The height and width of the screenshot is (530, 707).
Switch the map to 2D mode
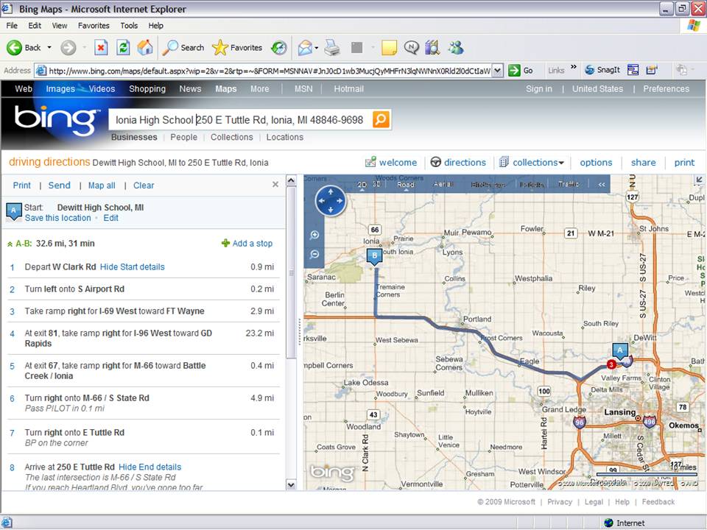362,185
